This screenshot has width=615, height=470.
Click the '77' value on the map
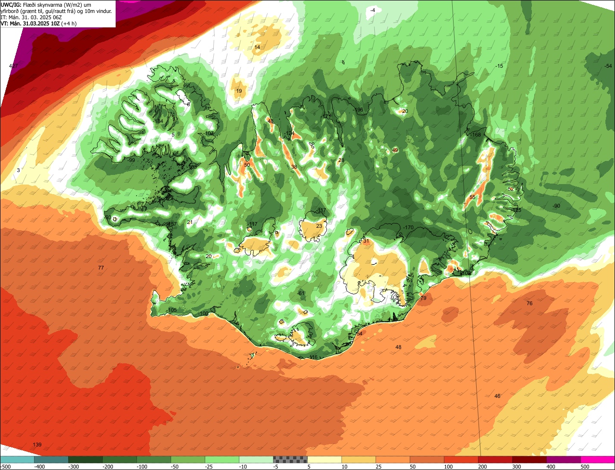(101, 268)
